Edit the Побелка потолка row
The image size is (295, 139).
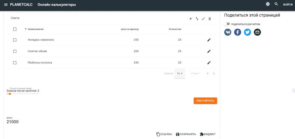pyautogui.click(x=209, y=63)
